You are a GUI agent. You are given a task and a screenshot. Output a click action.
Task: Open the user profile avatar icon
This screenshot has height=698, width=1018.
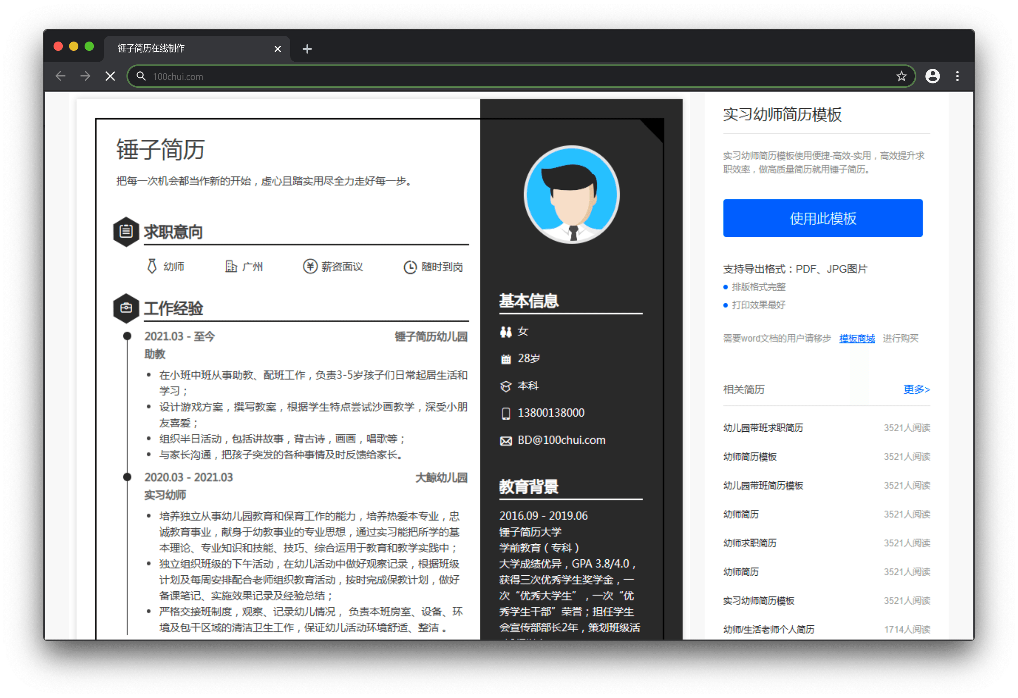point(932,76)
